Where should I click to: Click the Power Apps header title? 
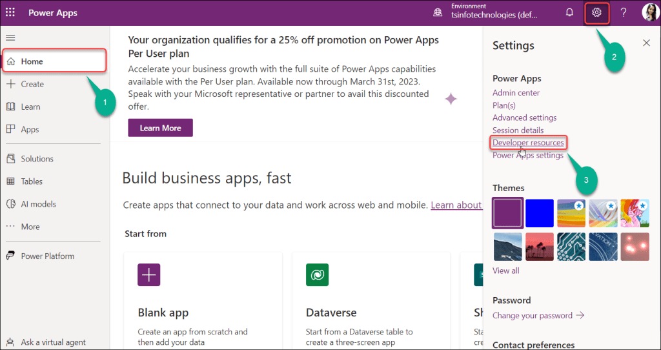pyautogui.click(x=53, y=13)
